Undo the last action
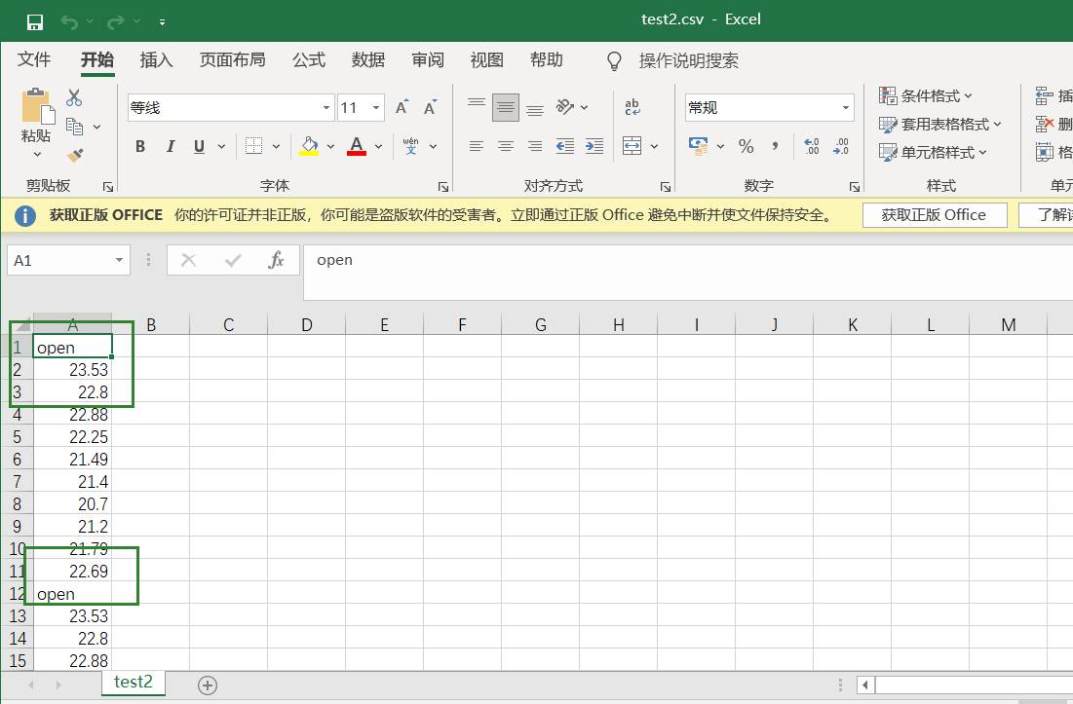The height and width of the screenshot is (704, 1073). (x=69, y=21)
